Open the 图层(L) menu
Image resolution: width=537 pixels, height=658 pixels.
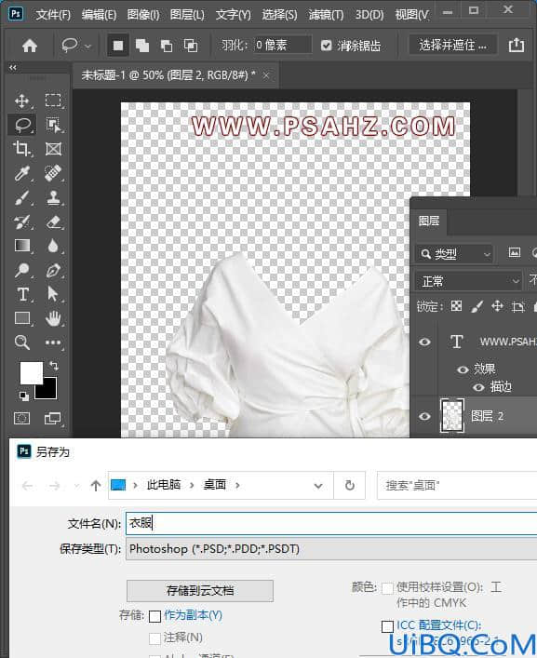(x=187, y=15)
